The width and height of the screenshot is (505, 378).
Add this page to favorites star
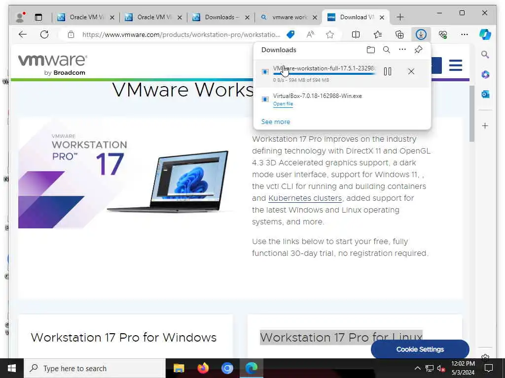(330, 34)
